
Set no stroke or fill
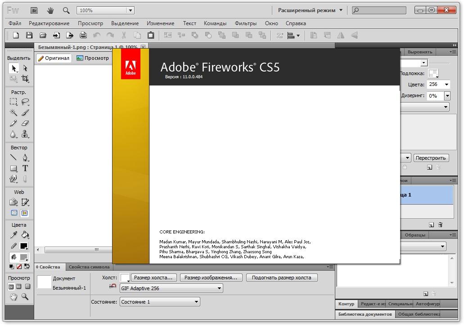pos(19,266)
